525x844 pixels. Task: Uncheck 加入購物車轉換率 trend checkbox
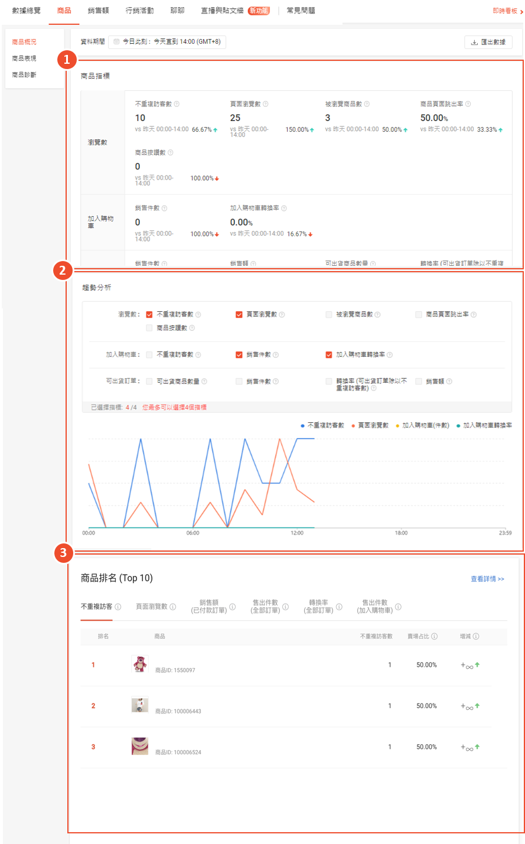click(x=329, y=355)
